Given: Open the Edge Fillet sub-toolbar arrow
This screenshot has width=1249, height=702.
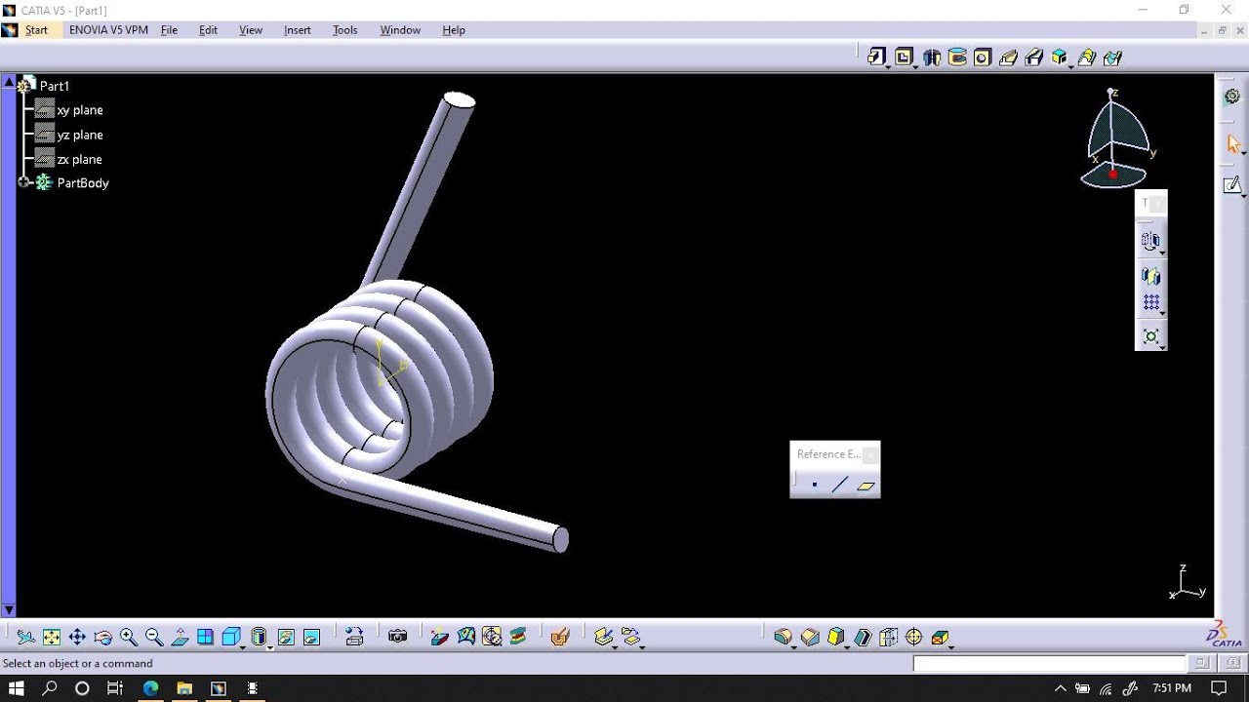Looking at the screenshot, I should pos(794,647).
